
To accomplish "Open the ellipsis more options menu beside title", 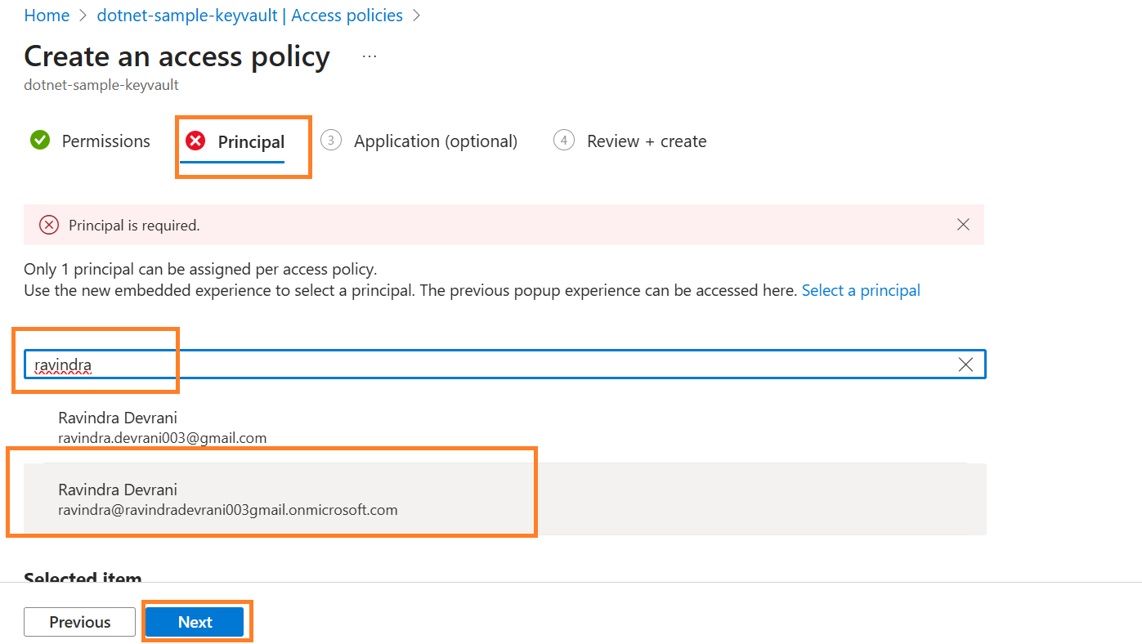I will point(369,56).
